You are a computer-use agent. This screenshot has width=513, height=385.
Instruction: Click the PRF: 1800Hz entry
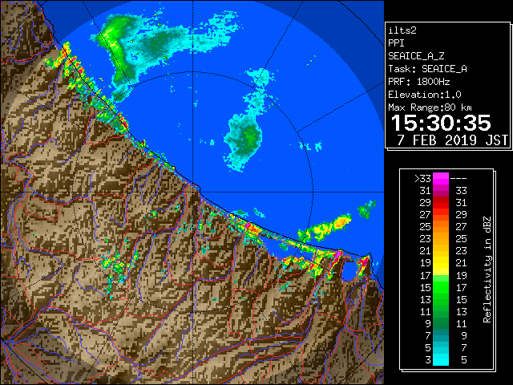point(418,82)
